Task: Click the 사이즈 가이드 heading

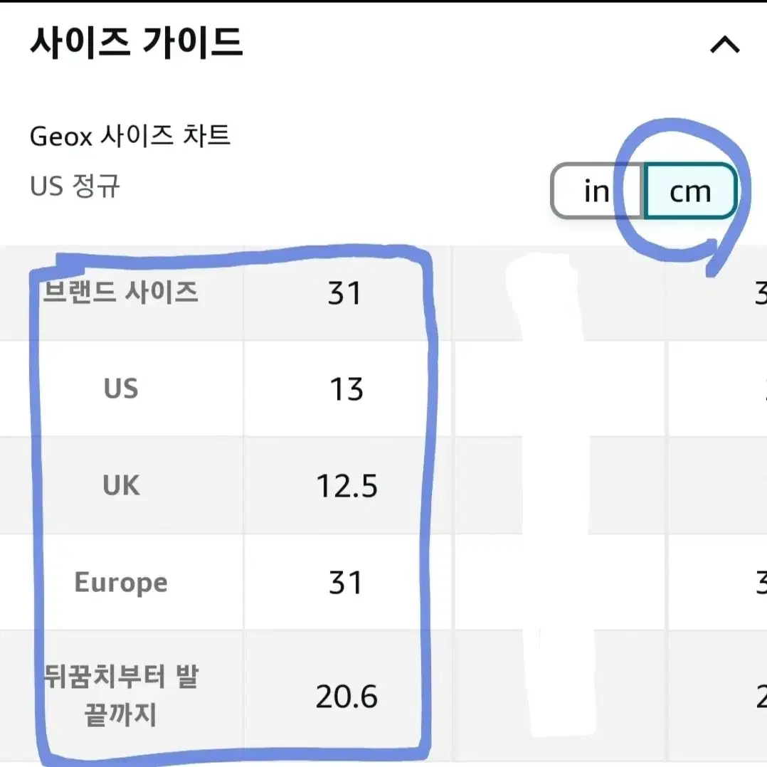Action: pos(136,43)
